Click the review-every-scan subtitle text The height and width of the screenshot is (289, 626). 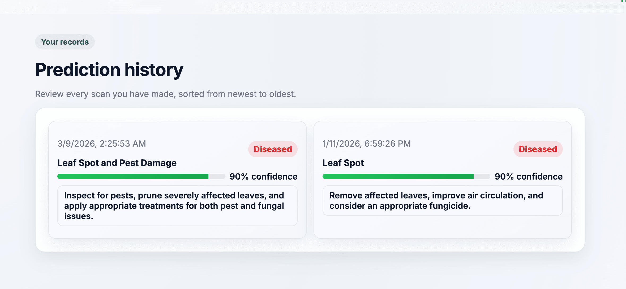tap(165, 94)
